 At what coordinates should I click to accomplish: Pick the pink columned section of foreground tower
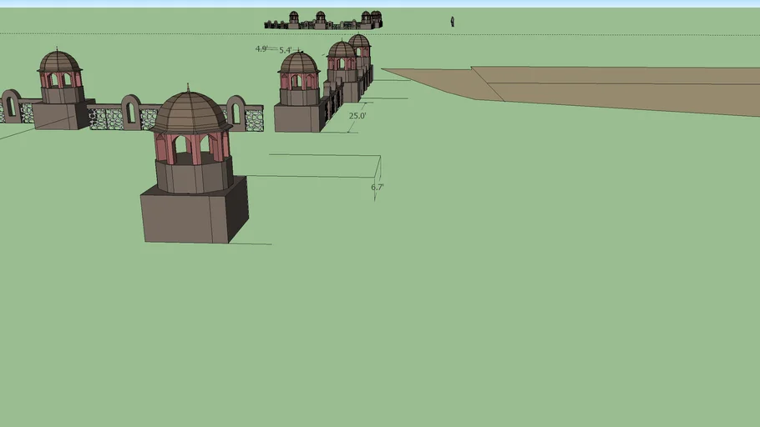(192, 148)
